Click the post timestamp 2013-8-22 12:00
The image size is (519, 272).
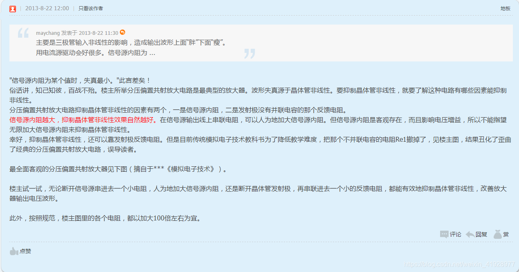(x=47, y=9)
